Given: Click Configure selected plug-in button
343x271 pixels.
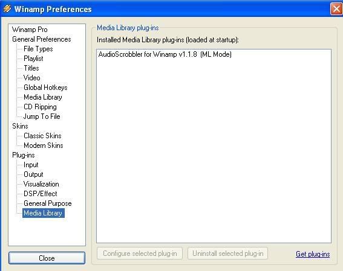Looking at the screenshot, I should pyautogui.click(x=140, y=253).
